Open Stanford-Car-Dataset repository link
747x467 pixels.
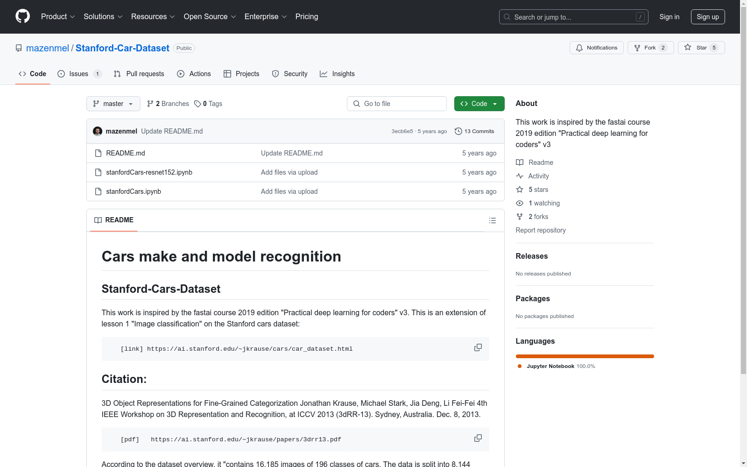pos(122,48)
